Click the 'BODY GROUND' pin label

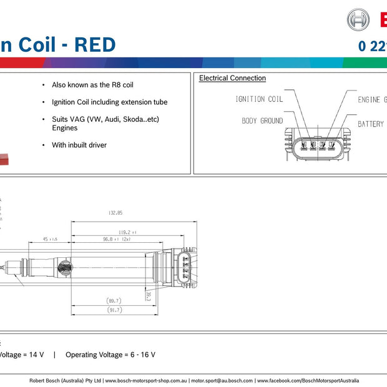[262, 121]
